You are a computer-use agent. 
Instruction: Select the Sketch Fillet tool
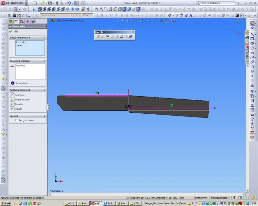(x=252, y=67)
